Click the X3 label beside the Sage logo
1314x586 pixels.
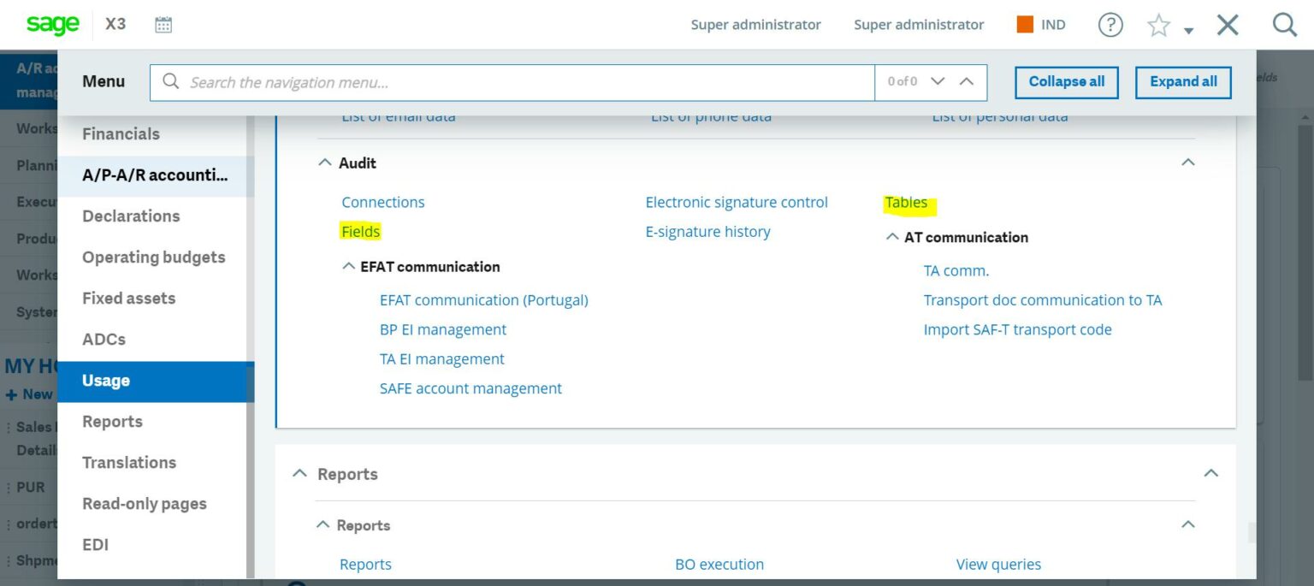click(x=115, y=24)
